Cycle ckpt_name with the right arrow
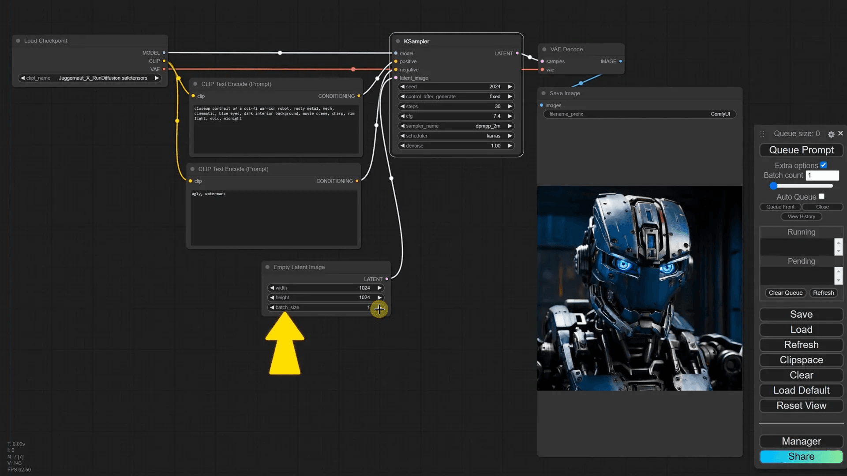This screenshot has width=847, height=476. [157, 78]
